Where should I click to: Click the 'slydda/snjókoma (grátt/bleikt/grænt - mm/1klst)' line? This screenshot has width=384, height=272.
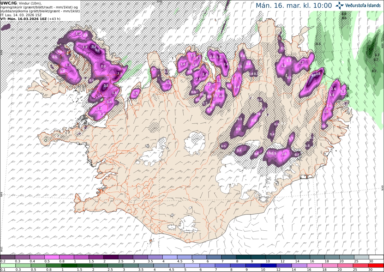click(40, 11)
